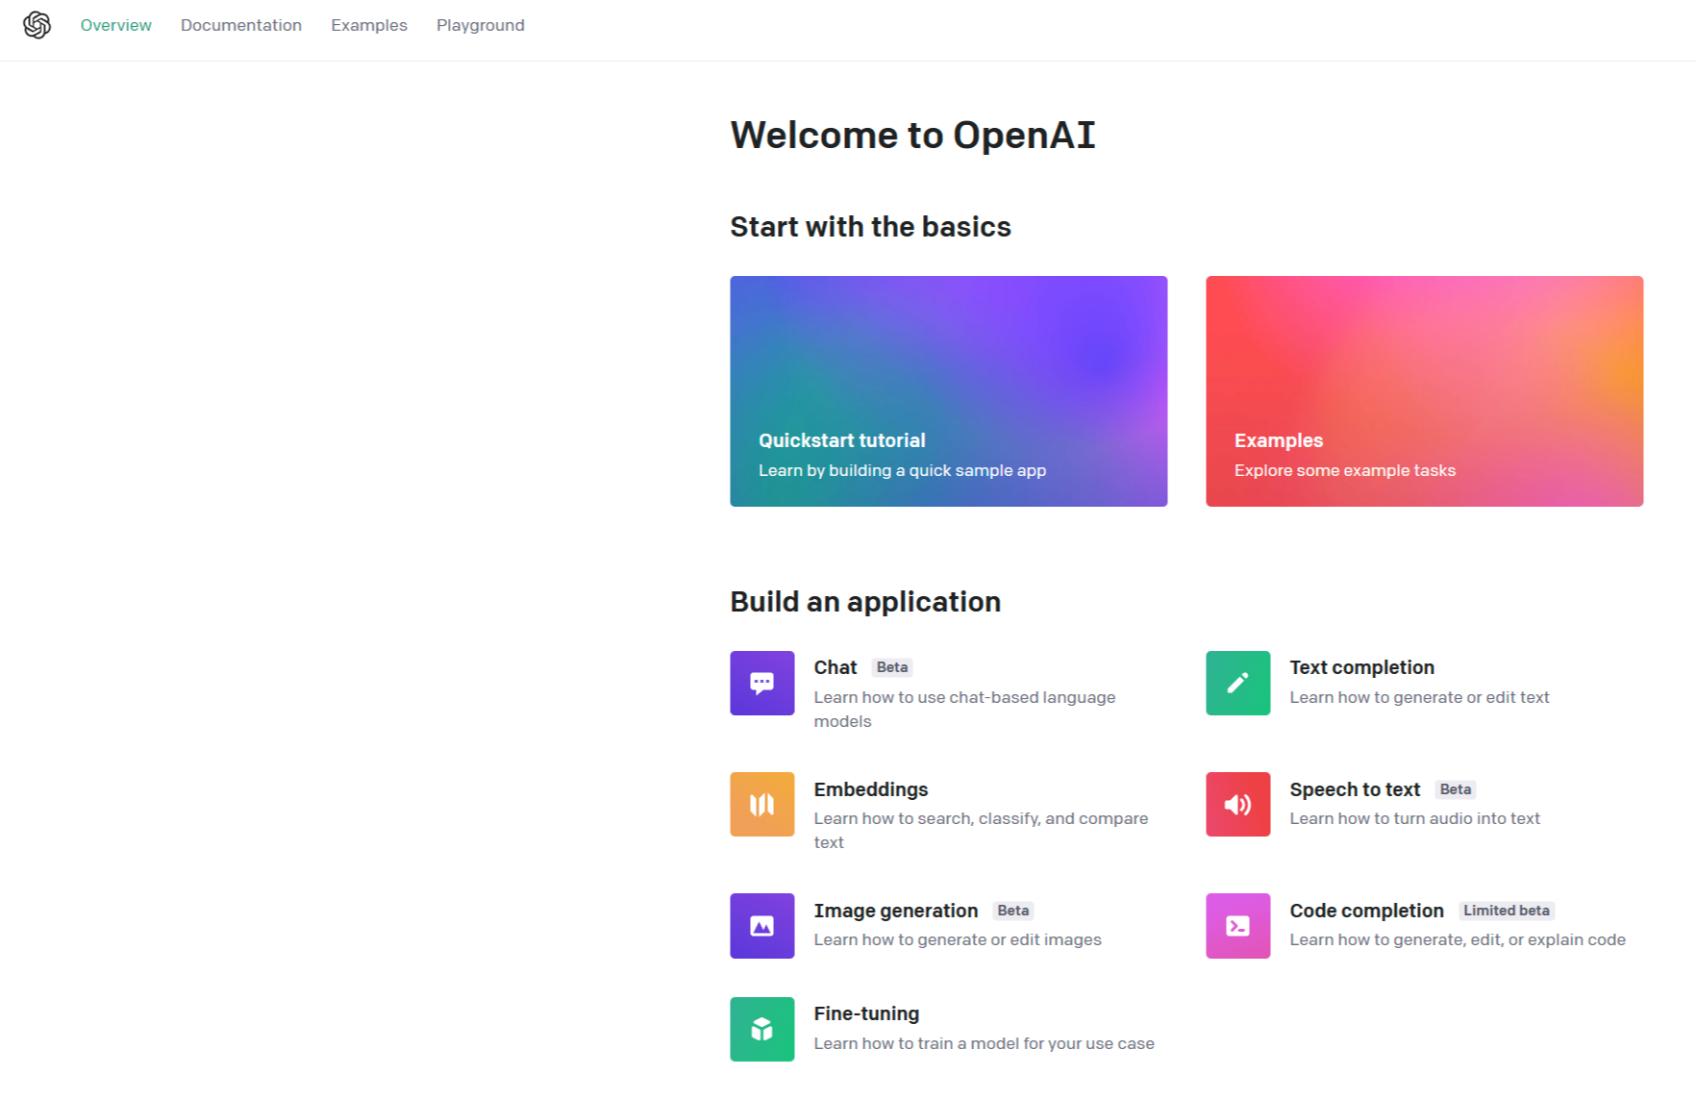Viewport: 1696px width, 1100px height.
Task: Open the Fine-tuning cube icon
Action: tap(761, 1029)
